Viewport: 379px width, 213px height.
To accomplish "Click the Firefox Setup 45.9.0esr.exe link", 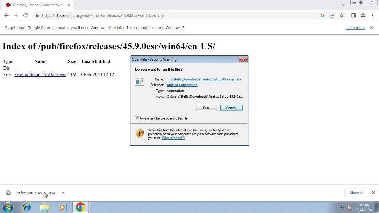I will pyautogui.click(x=40, y=75).
